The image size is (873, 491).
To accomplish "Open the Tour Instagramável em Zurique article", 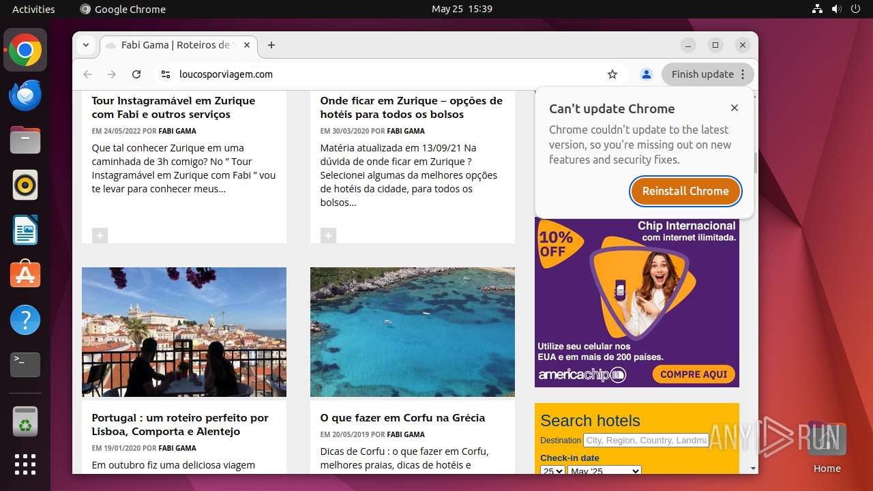I will [x=173, y=108].
